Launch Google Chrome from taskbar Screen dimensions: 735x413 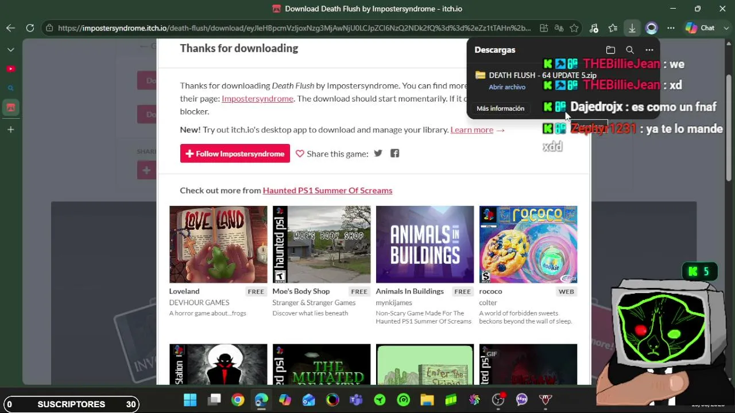(238, 399)
